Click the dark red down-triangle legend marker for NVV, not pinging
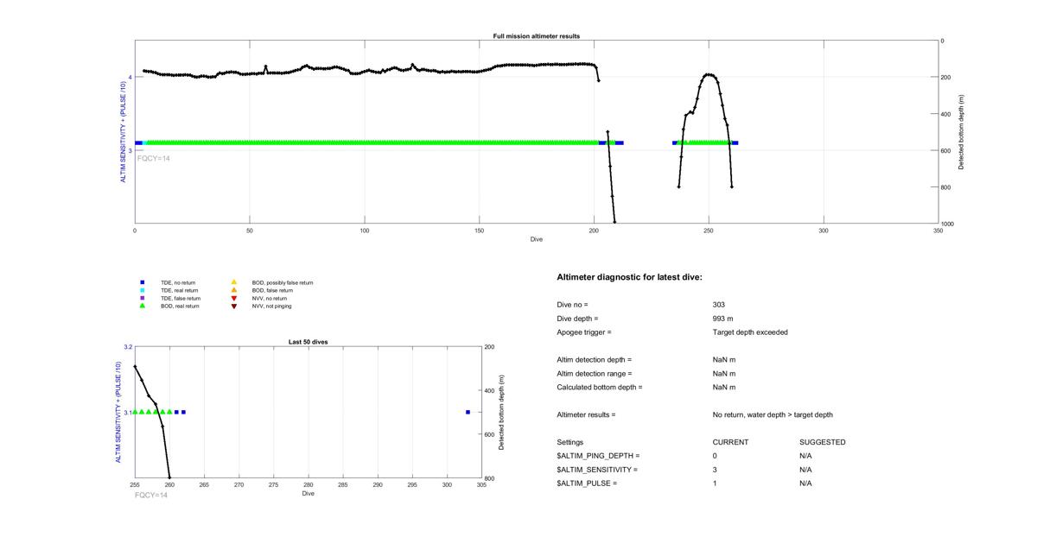The image size is (1037, 537). coord(233,306)
